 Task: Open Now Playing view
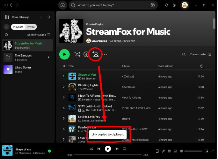pyautogui.click(x=157, y=151)
